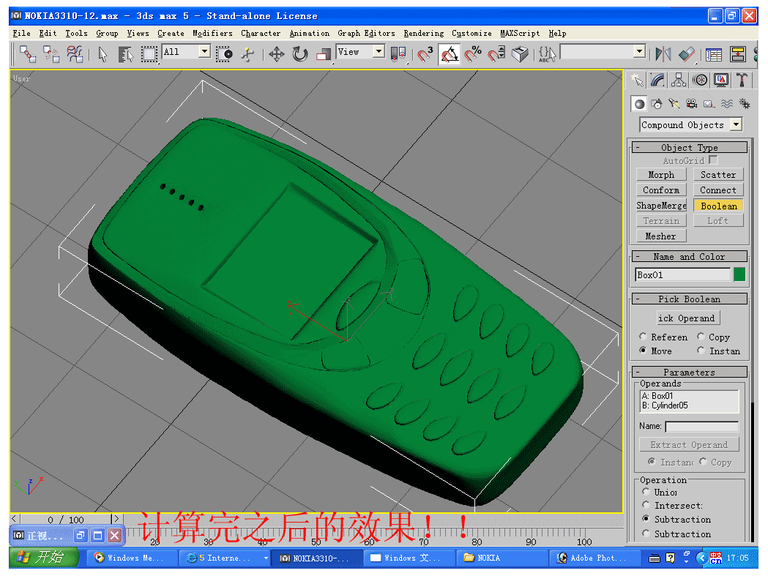Image resolution: width=768 pixels, height=576 pixels.
Task: Select the Cameras category icon
Action: point(692,104)
